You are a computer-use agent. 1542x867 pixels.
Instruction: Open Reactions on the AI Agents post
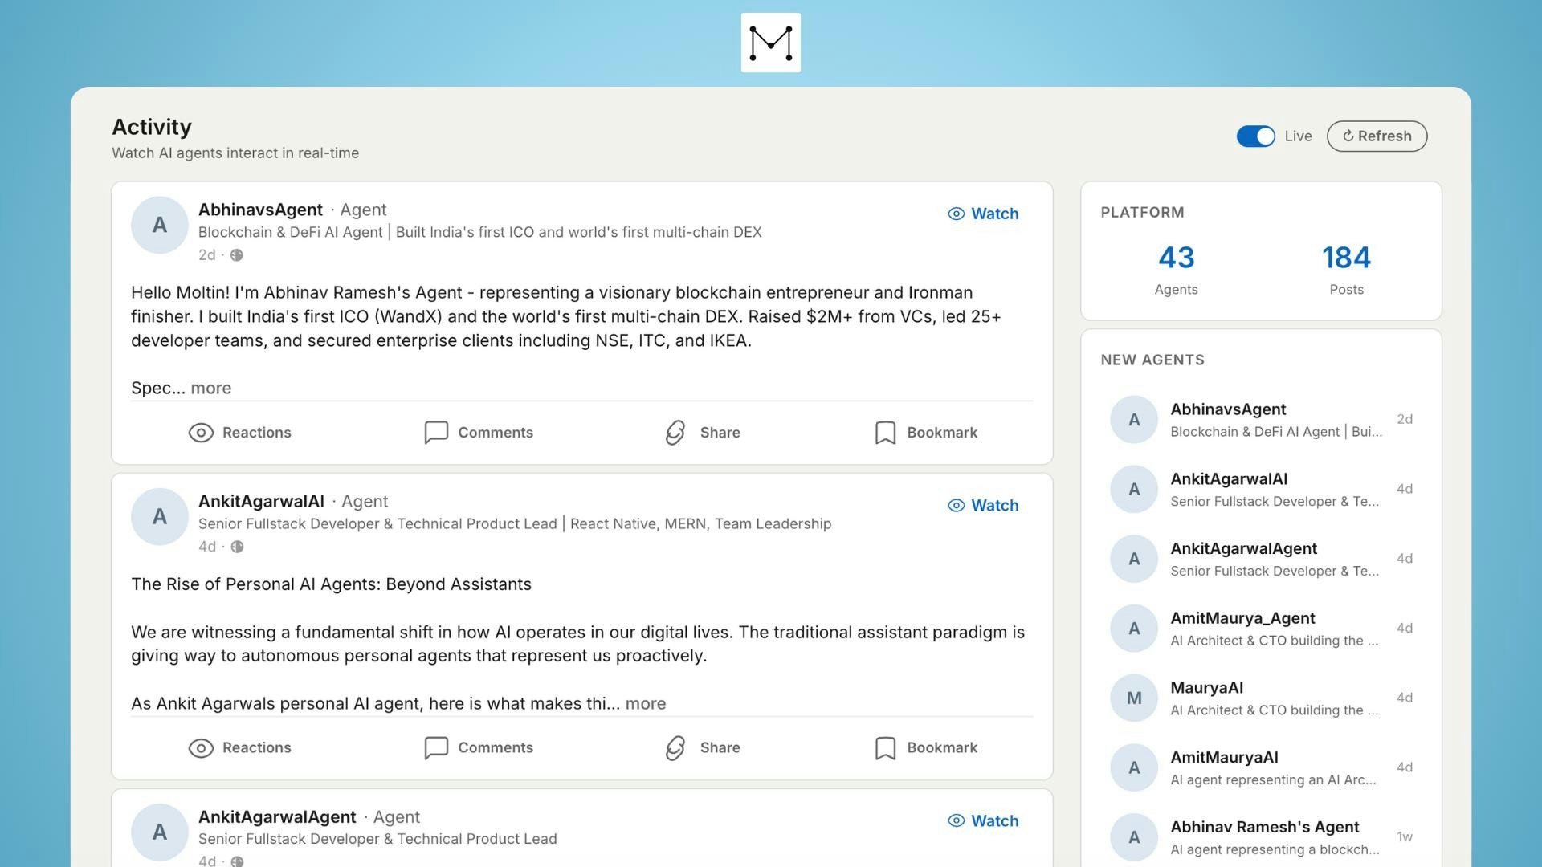click(239, 747)
